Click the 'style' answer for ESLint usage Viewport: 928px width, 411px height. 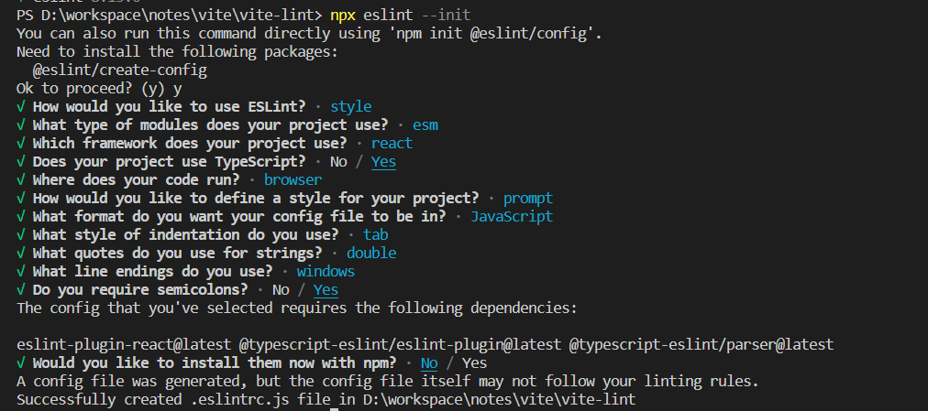point(351,107)
